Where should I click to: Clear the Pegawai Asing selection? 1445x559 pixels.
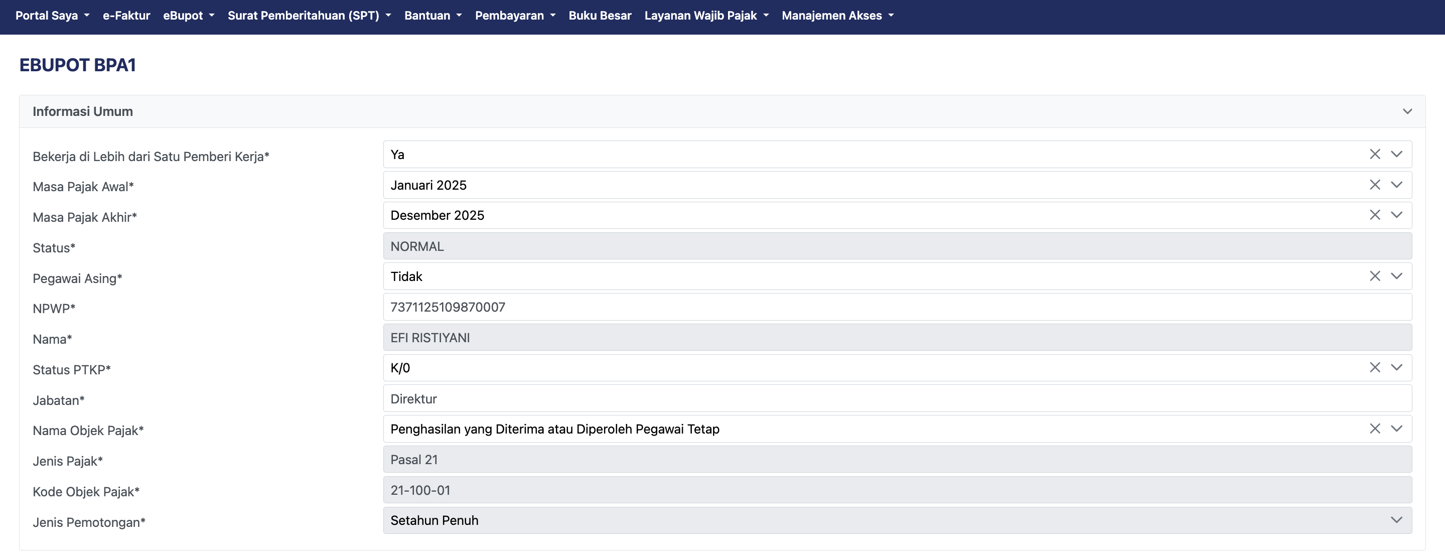[x=1374, y=276]
